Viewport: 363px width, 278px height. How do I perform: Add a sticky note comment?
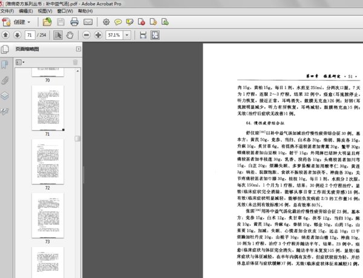pos(119,22)
